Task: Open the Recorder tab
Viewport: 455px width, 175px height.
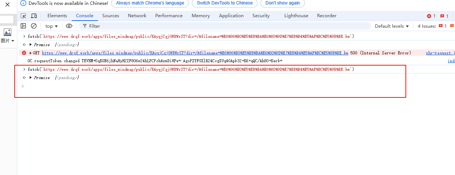Action: 327,16
